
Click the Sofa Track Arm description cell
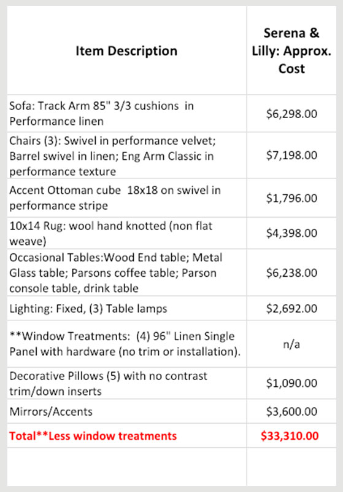(x=127, y=113)
